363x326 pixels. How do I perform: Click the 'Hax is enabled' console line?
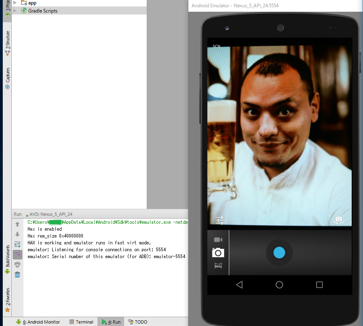click(45, 229)
